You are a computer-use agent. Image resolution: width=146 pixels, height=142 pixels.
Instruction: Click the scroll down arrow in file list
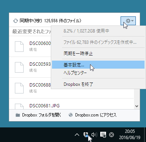pos(137,106)
